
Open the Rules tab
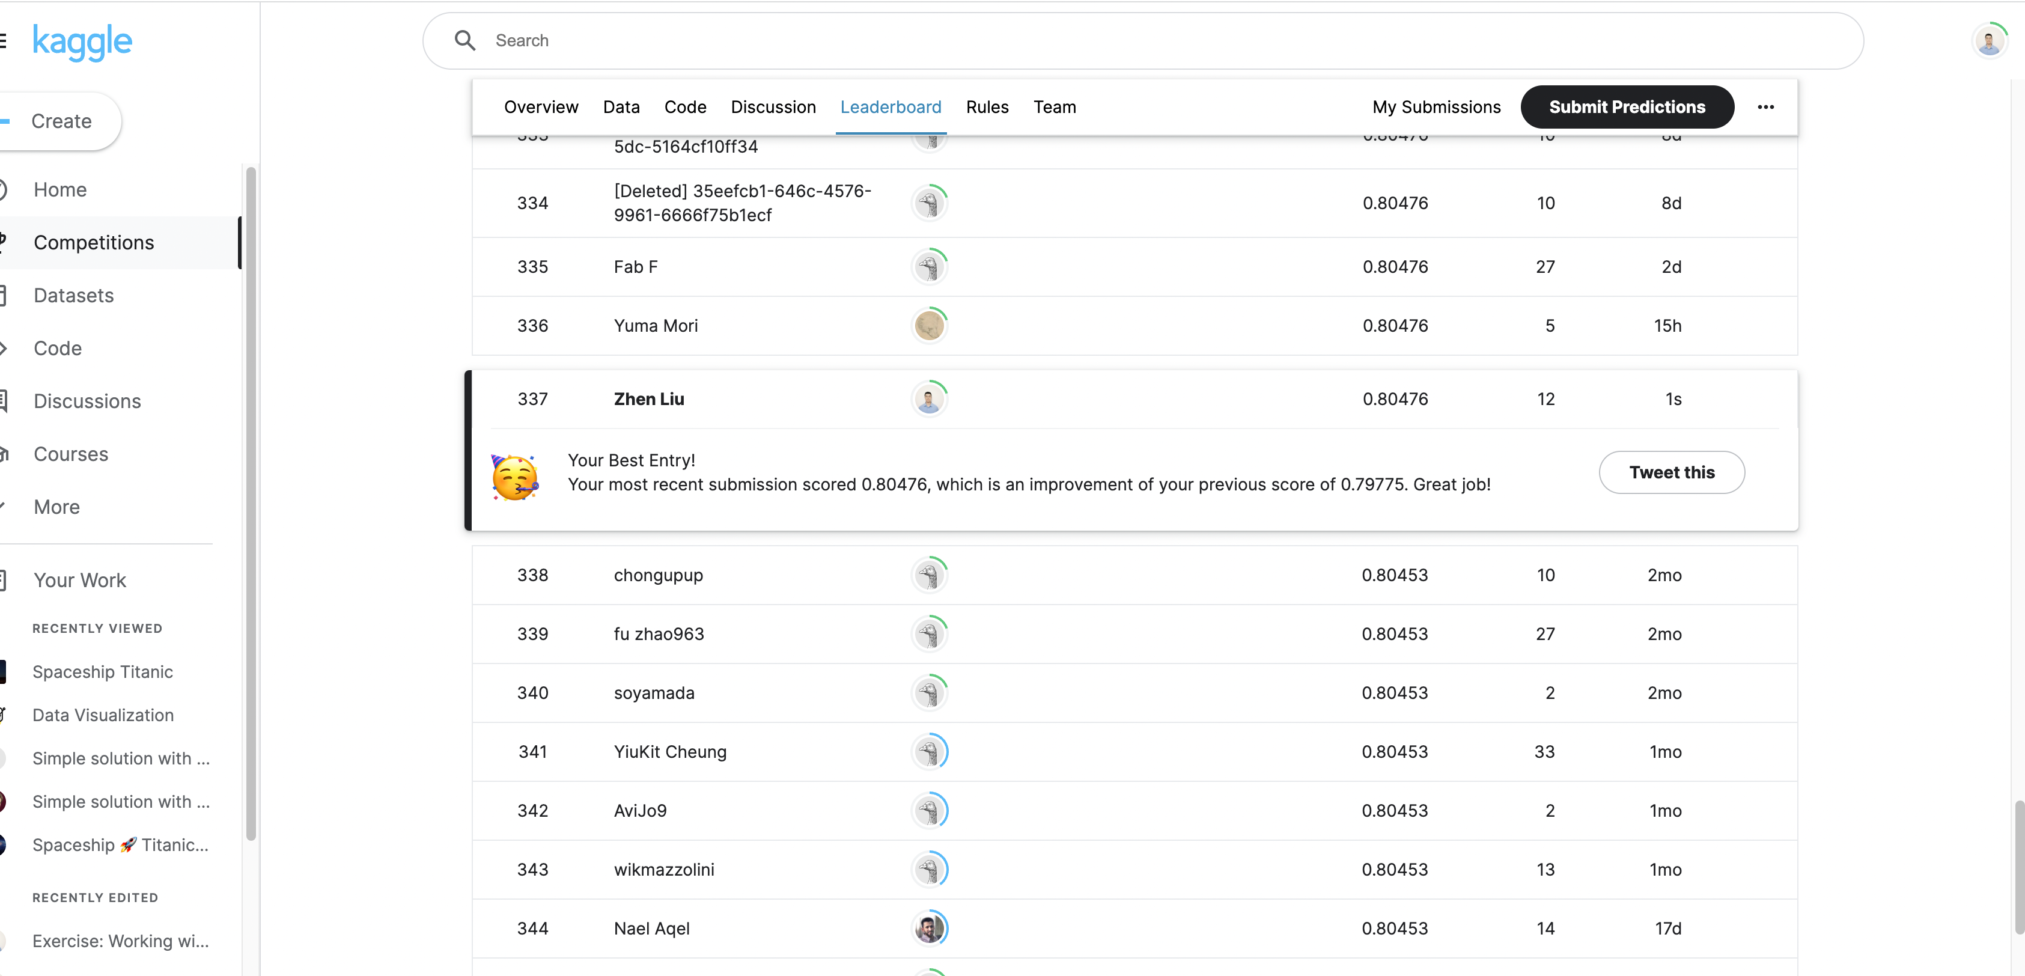pyautogui.click(x=987, y=107)
